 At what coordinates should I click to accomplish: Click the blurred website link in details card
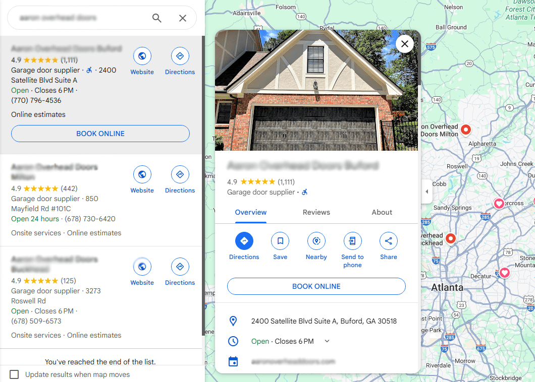(293, 361)
